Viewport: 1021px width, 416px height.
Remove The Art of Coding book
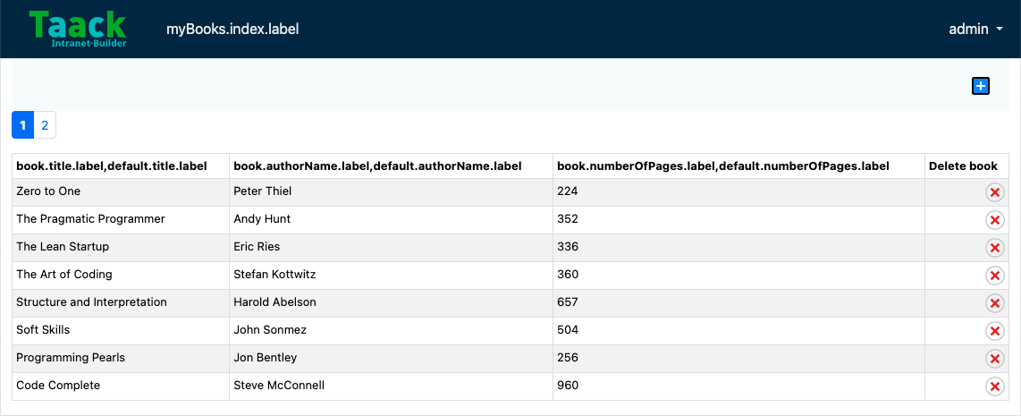click(x=994, y=276)
